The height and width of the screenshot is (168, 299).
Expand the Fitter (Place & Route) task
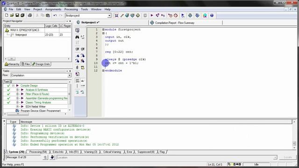(17, 94)
